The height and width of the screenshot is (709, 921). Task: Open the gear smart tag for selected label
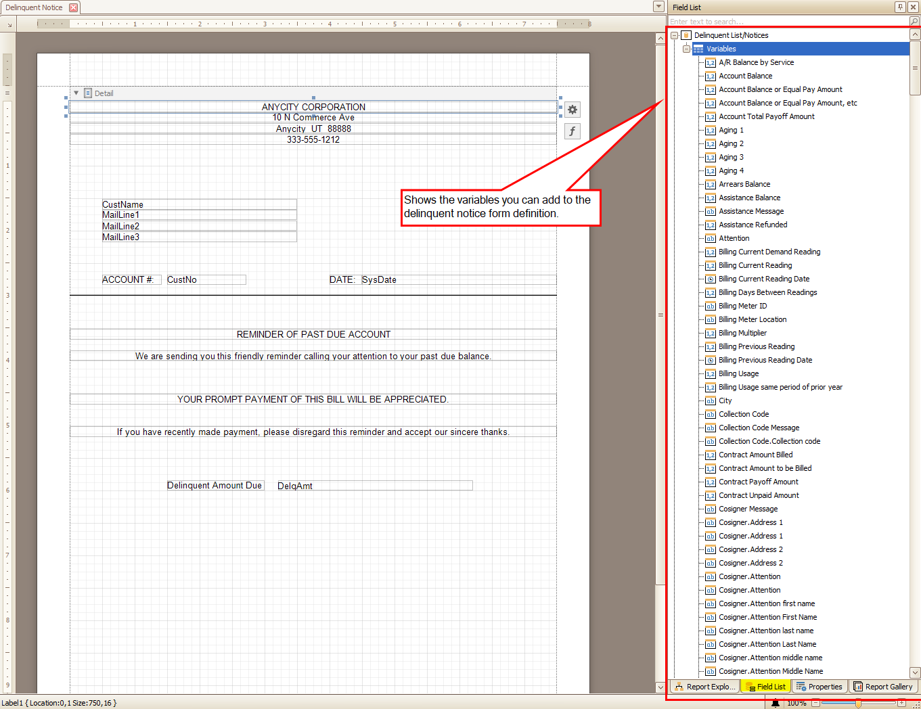[x=572, y=110]
